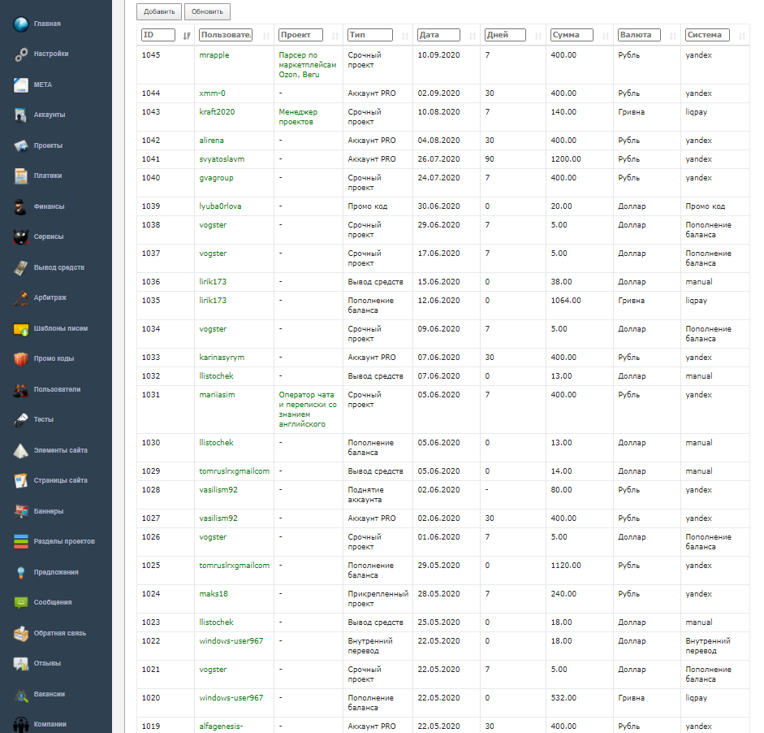Viewport: 764px width, 733px height.
Task: Click the Сервисы sidebar icon
Action: [x=21, y=237]
